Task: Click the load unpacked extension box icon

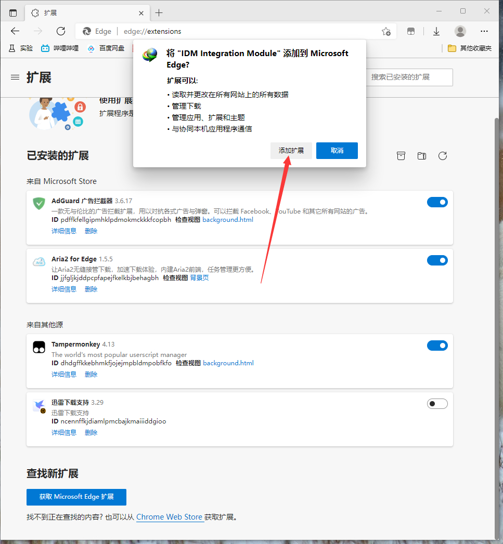Action: pyautogui.click(x=401, y=156)
